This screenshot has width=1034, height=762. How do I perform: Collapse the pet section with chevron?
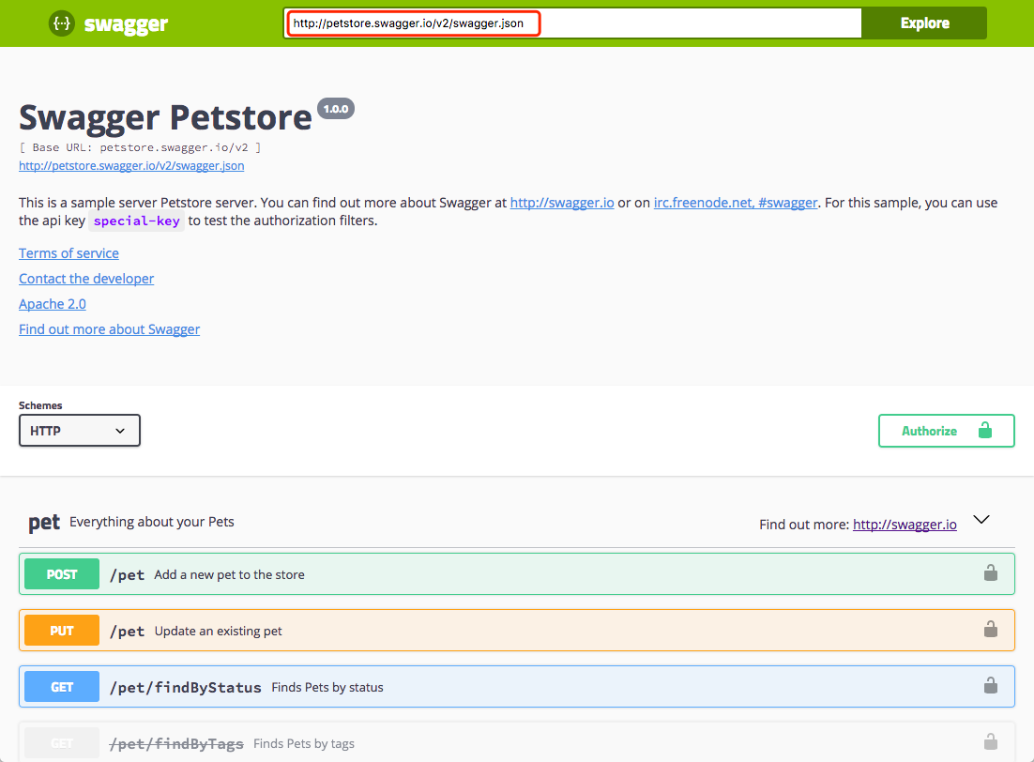981,520
